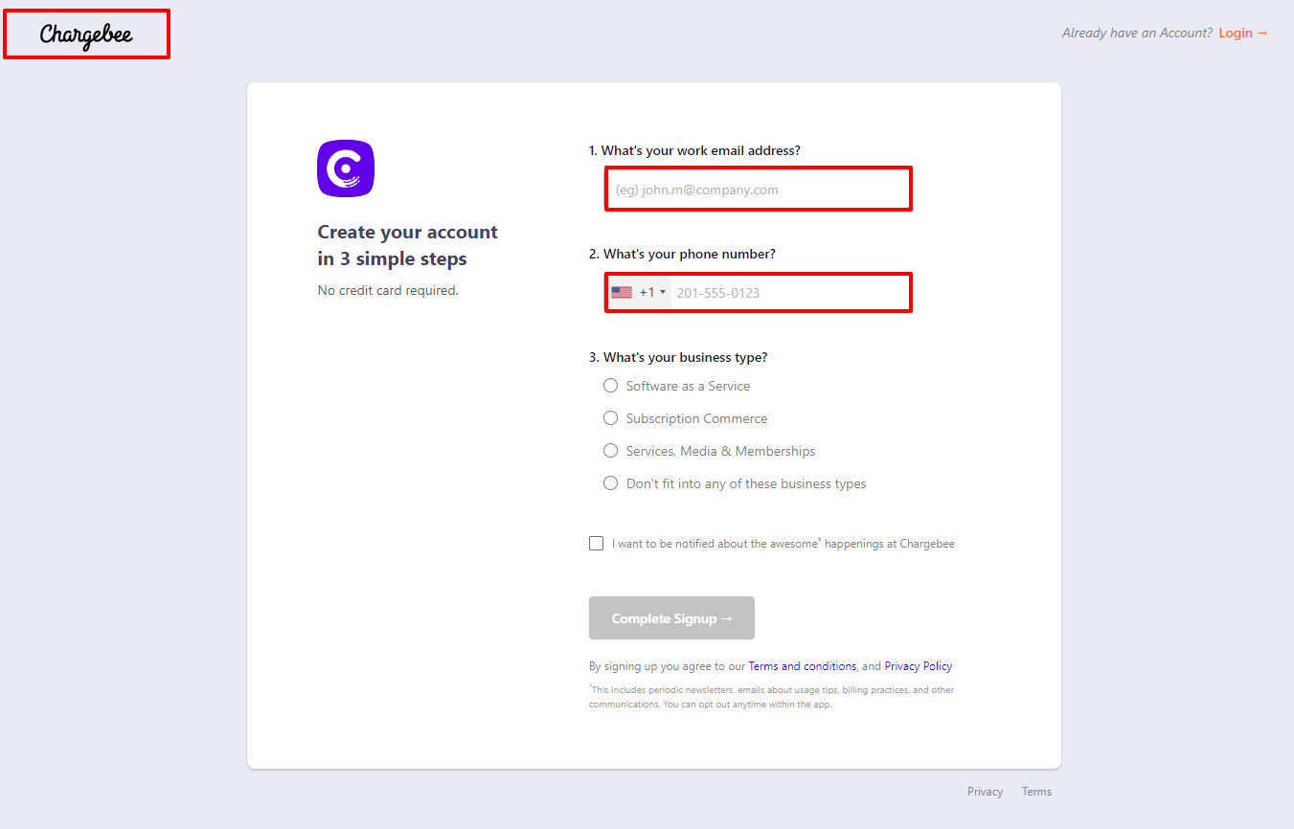Open the Terms and conditions link
This screenshot has height=829, width=1294.
802,666
